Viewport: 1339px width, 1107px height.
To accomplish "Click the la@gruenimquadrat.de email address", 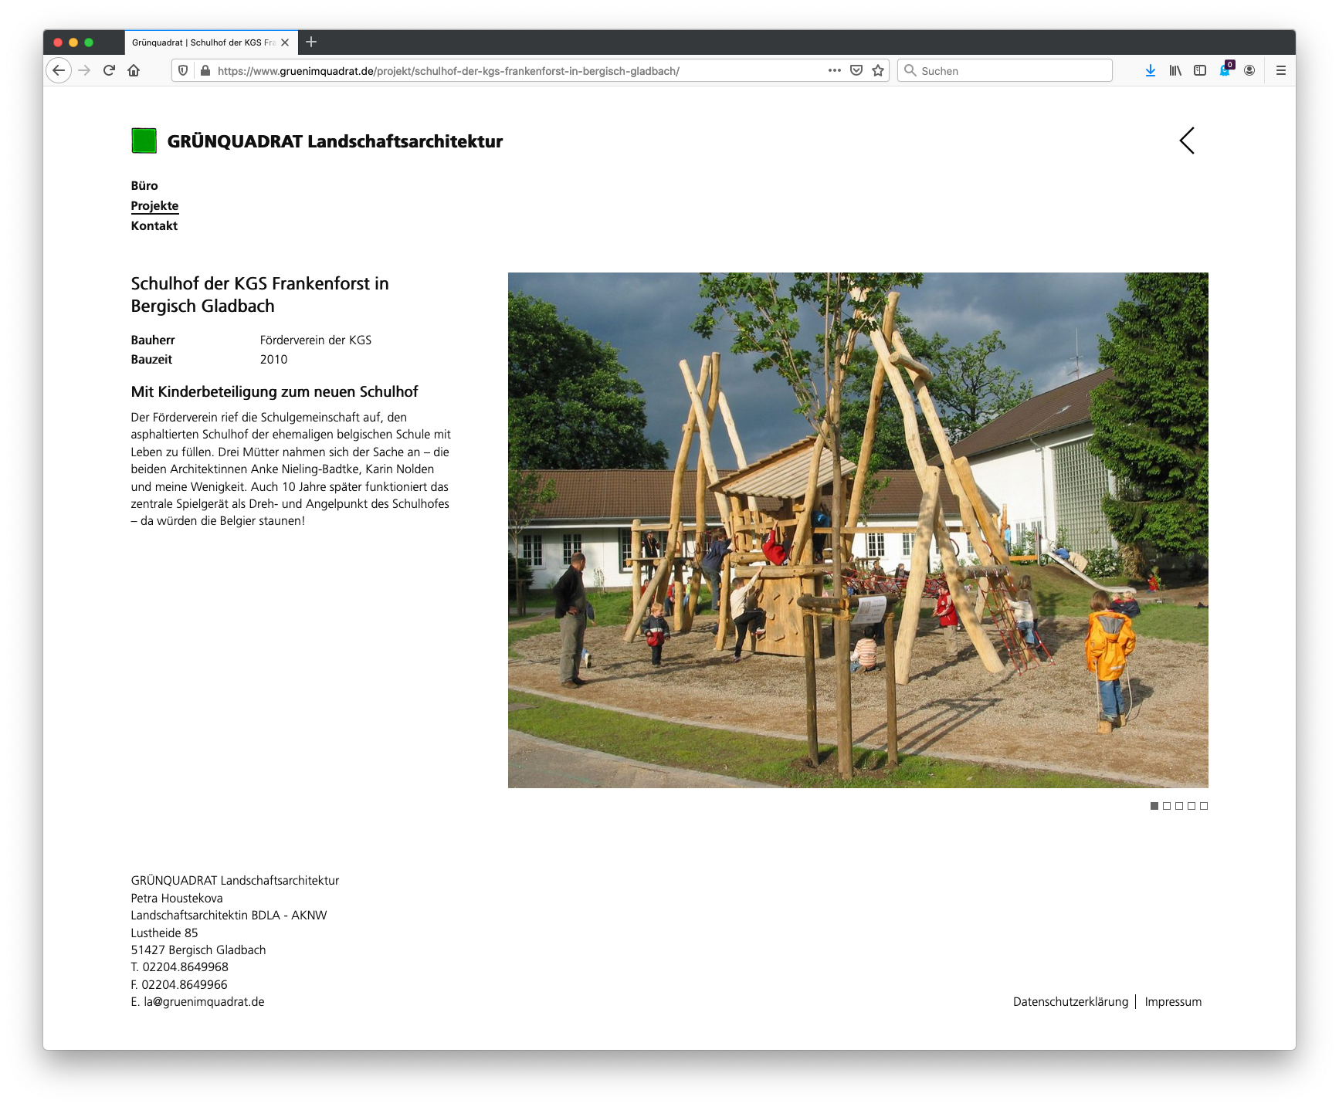I will (204, 1001).
